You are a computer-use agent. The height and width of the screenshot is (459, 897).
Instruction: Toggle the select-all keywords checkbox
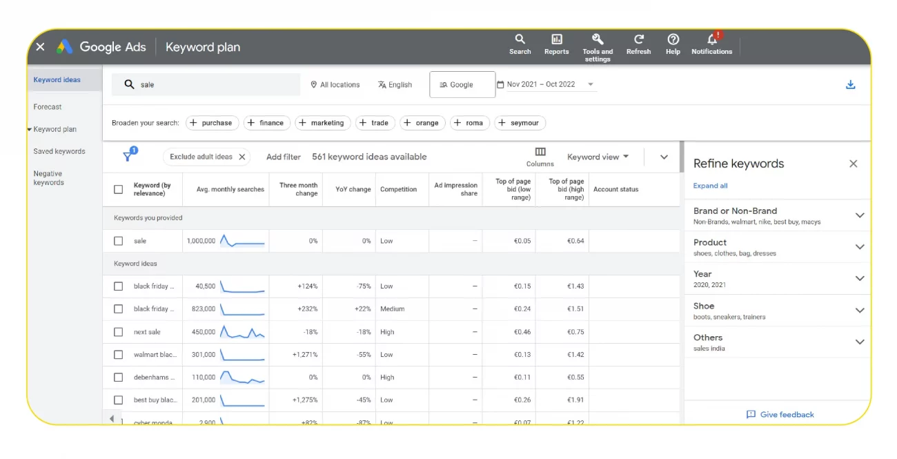[x=119, y=189]
